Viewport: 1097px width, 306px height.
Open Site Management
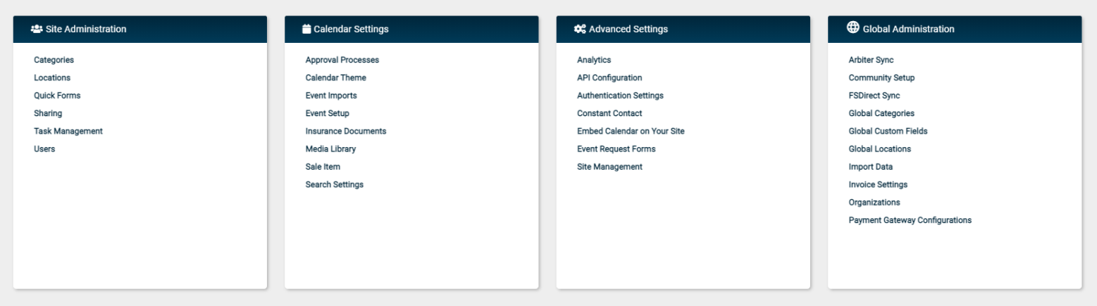[609, 167]
